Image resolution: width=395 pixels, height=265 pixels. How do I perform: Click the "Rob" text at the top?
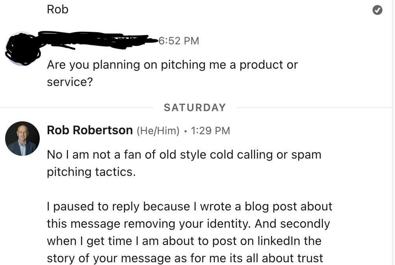(x=57, y=9)
